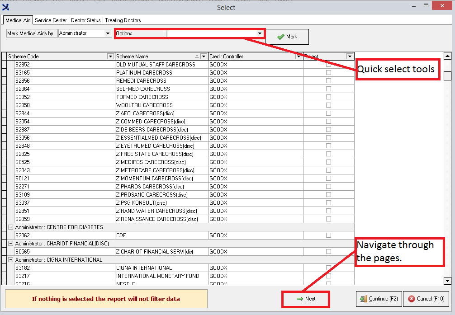Tick the checkbox for TOPMED CARECROSS
Image resolution: width=455 pixels, height=315 pixels.
(328, 97)
